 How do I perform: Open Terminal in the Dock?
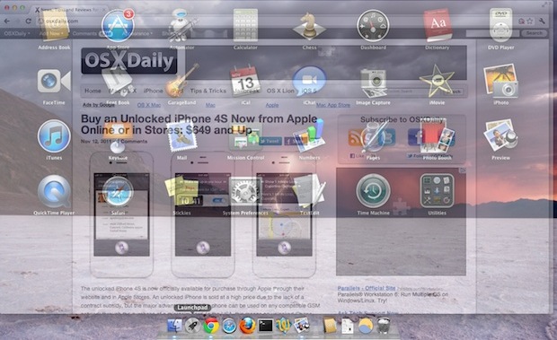[265, 325]
